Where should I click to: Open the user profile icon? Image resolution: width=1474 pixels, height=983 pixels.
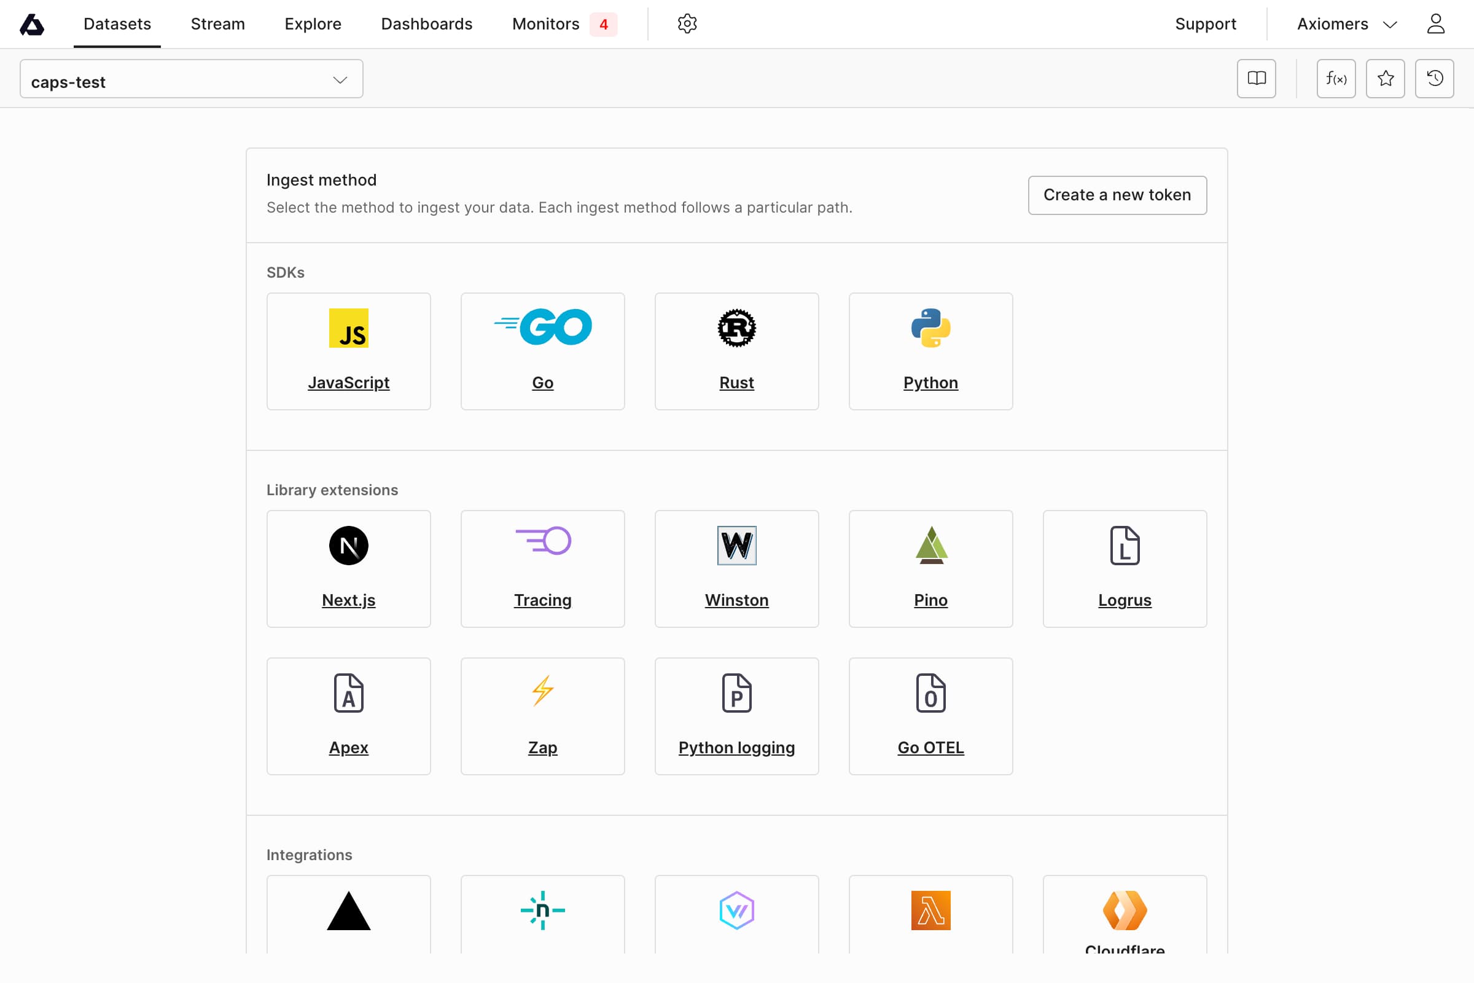point(1435,24)
